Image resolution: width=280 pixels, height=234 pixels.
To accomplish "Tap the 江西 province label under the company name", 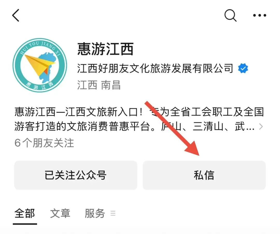I will coord(87,85).
